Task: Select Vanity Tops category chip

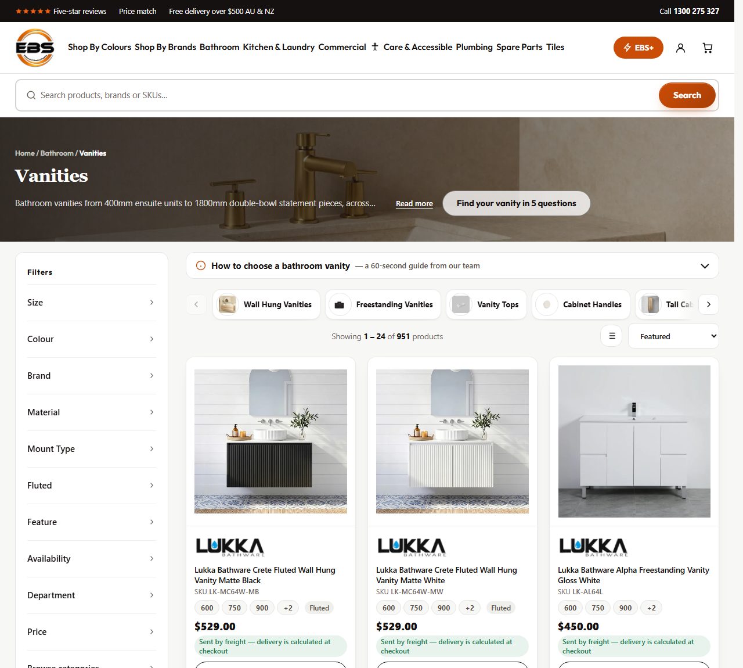Action: pos(486,304)
